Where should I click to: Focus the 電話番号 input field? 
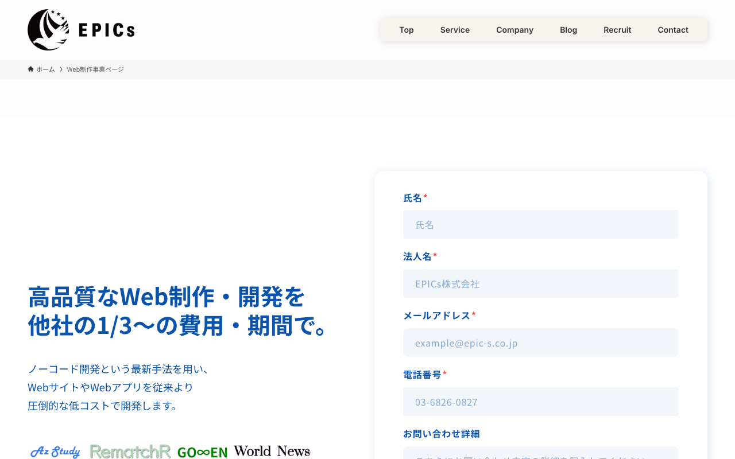(541, 402)
